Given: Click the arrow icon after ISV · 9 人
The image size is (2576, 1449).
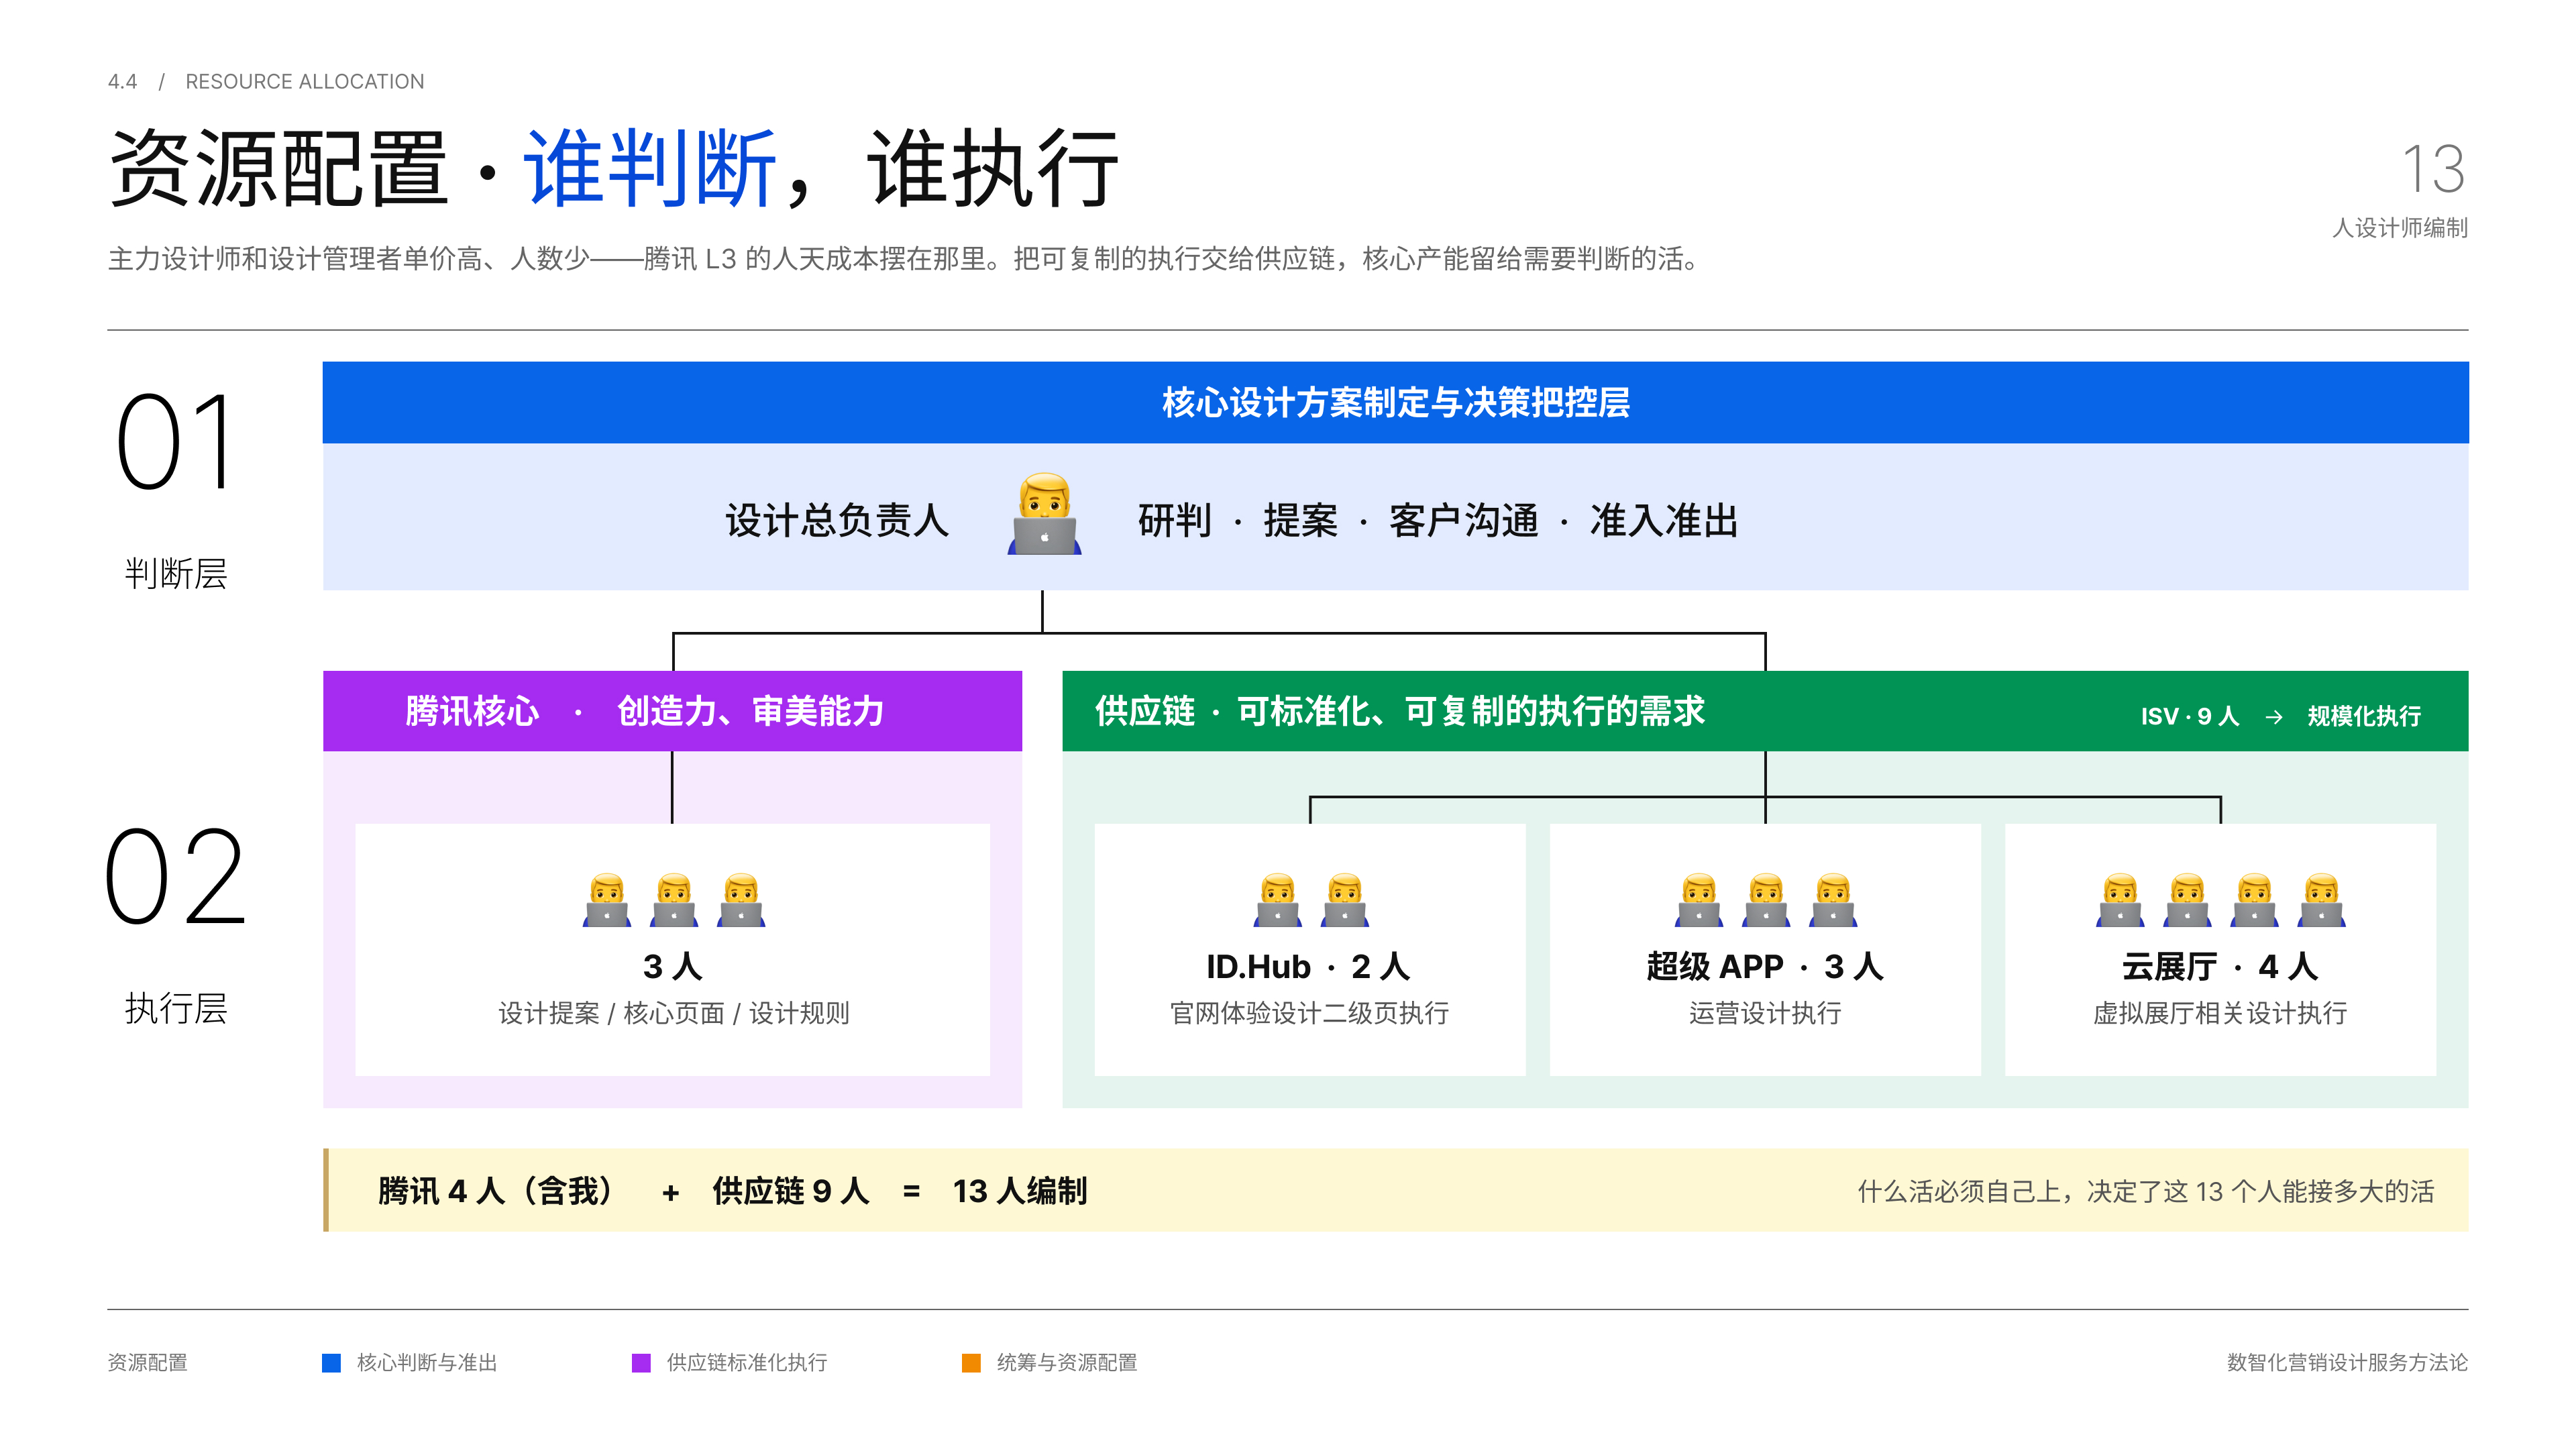Looking at the screenshot, I should pos(2273,716).
